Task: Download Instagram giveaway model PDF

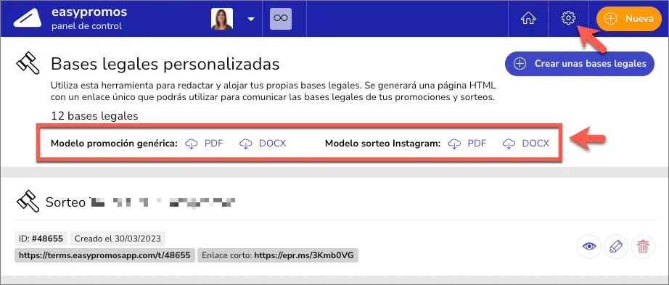Action: (467, 144)
